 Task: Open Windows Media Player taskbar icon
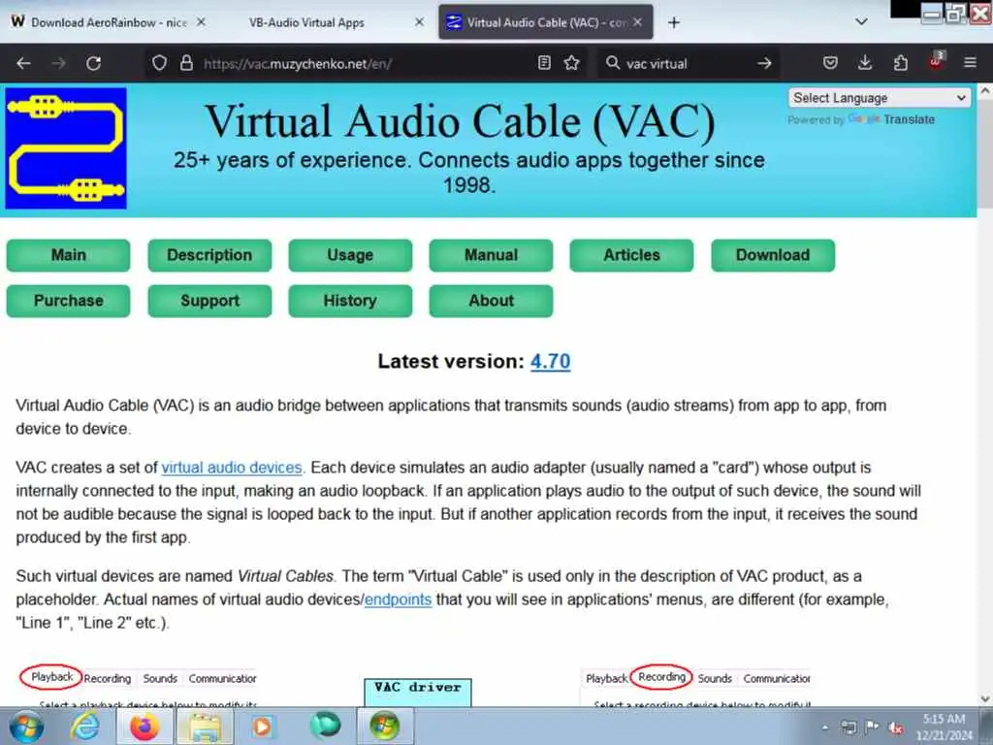point(262,727)
